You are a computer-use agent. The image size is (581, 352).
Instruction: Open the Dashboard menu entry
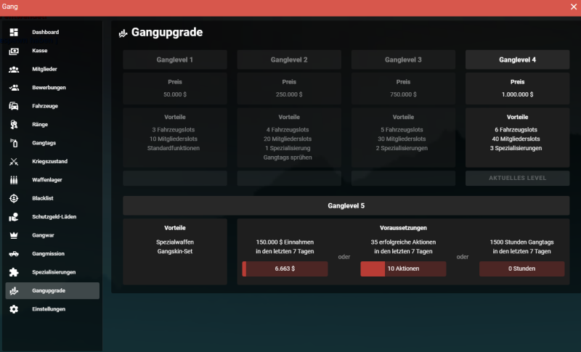click(x=52, y=32)
